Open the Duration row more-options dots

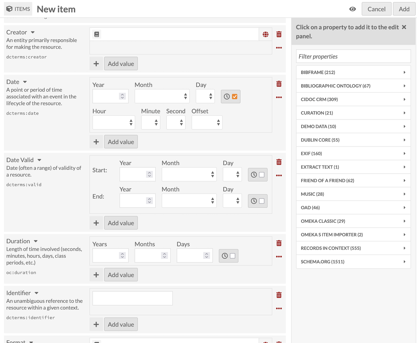pos(279,257)
